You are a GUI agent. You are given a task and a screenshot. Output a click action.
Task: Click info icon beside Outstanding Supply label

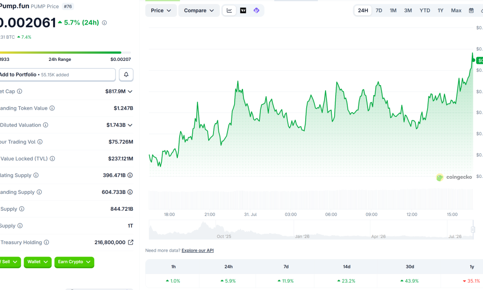[39, 192]
